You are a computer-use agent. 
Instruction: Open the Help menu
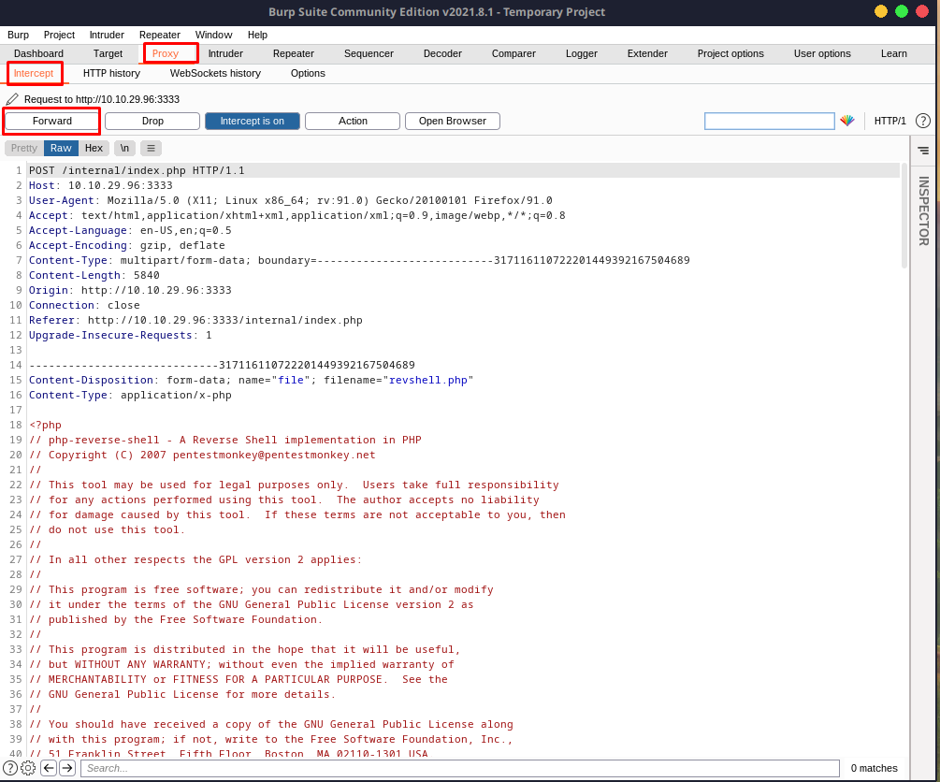pos(257,35)
